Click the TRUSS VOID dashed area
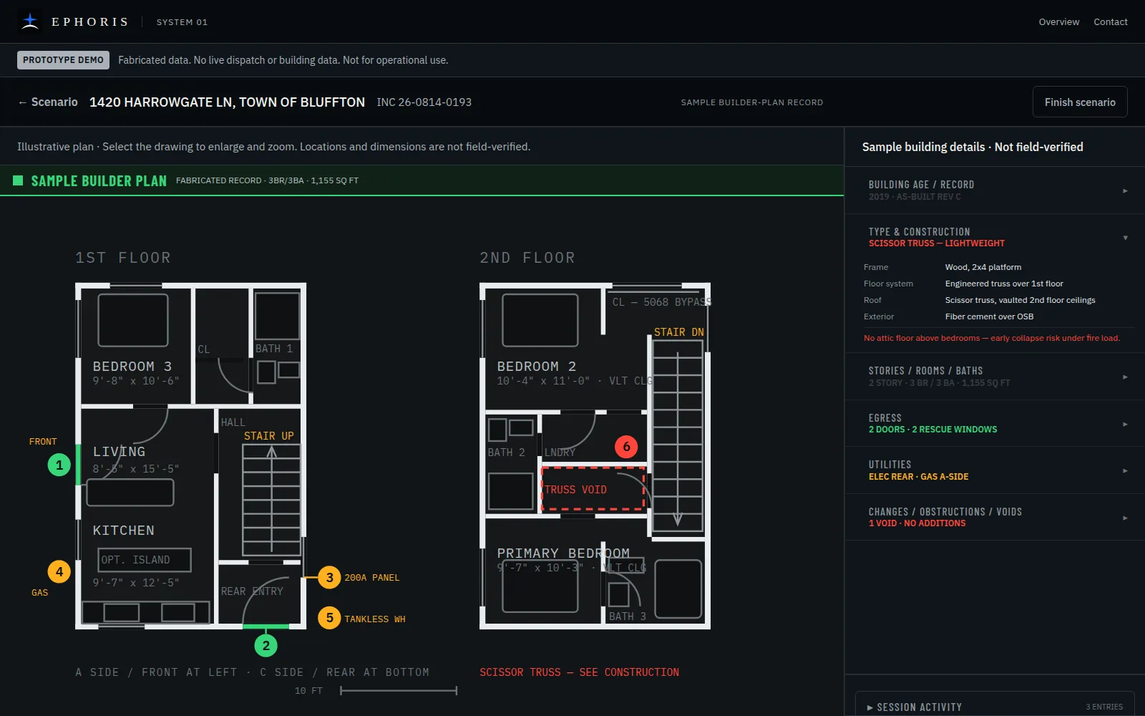 click(x=593, y=489)
